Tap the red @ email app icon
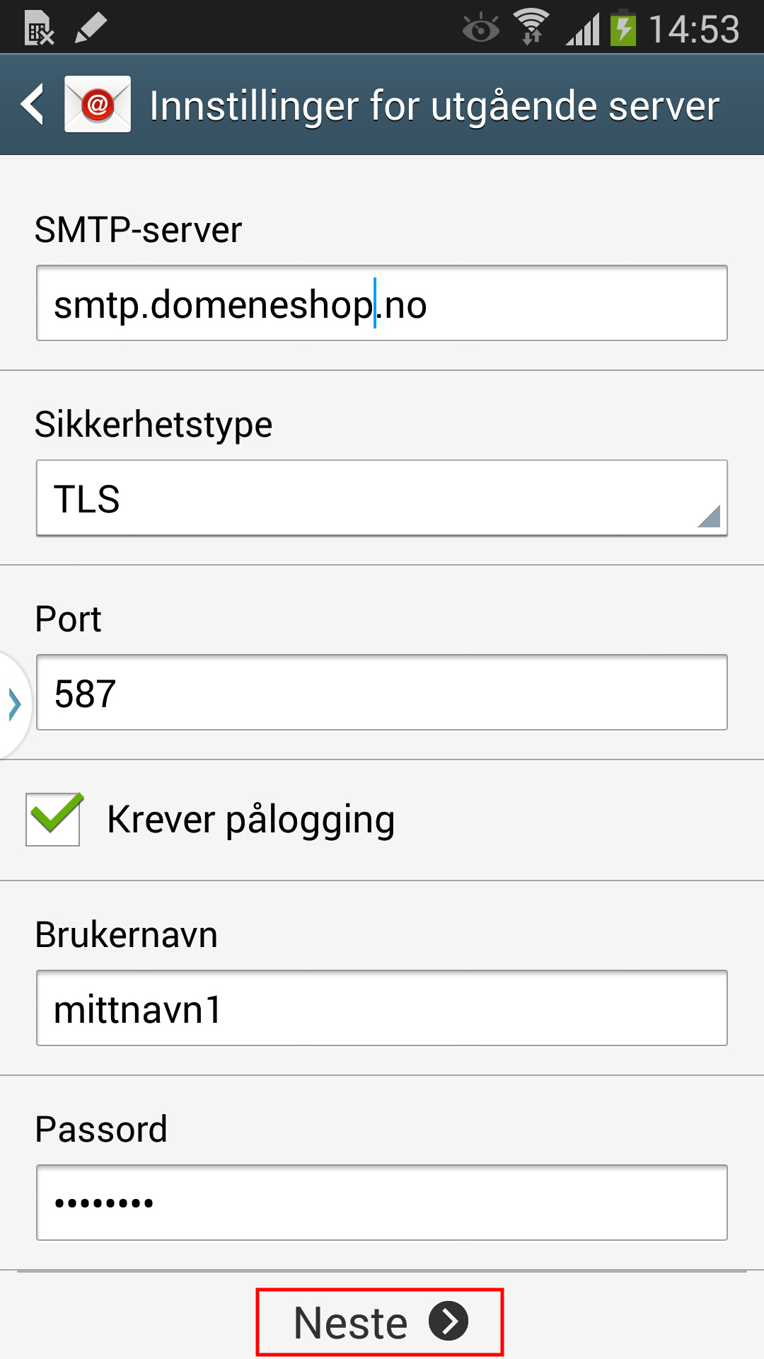 98,104
